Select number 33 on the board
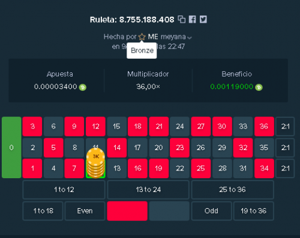 [x=243, y=126]
